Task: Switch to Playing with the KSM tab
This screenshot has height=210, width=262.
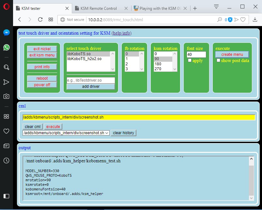Action: (161, 8)
